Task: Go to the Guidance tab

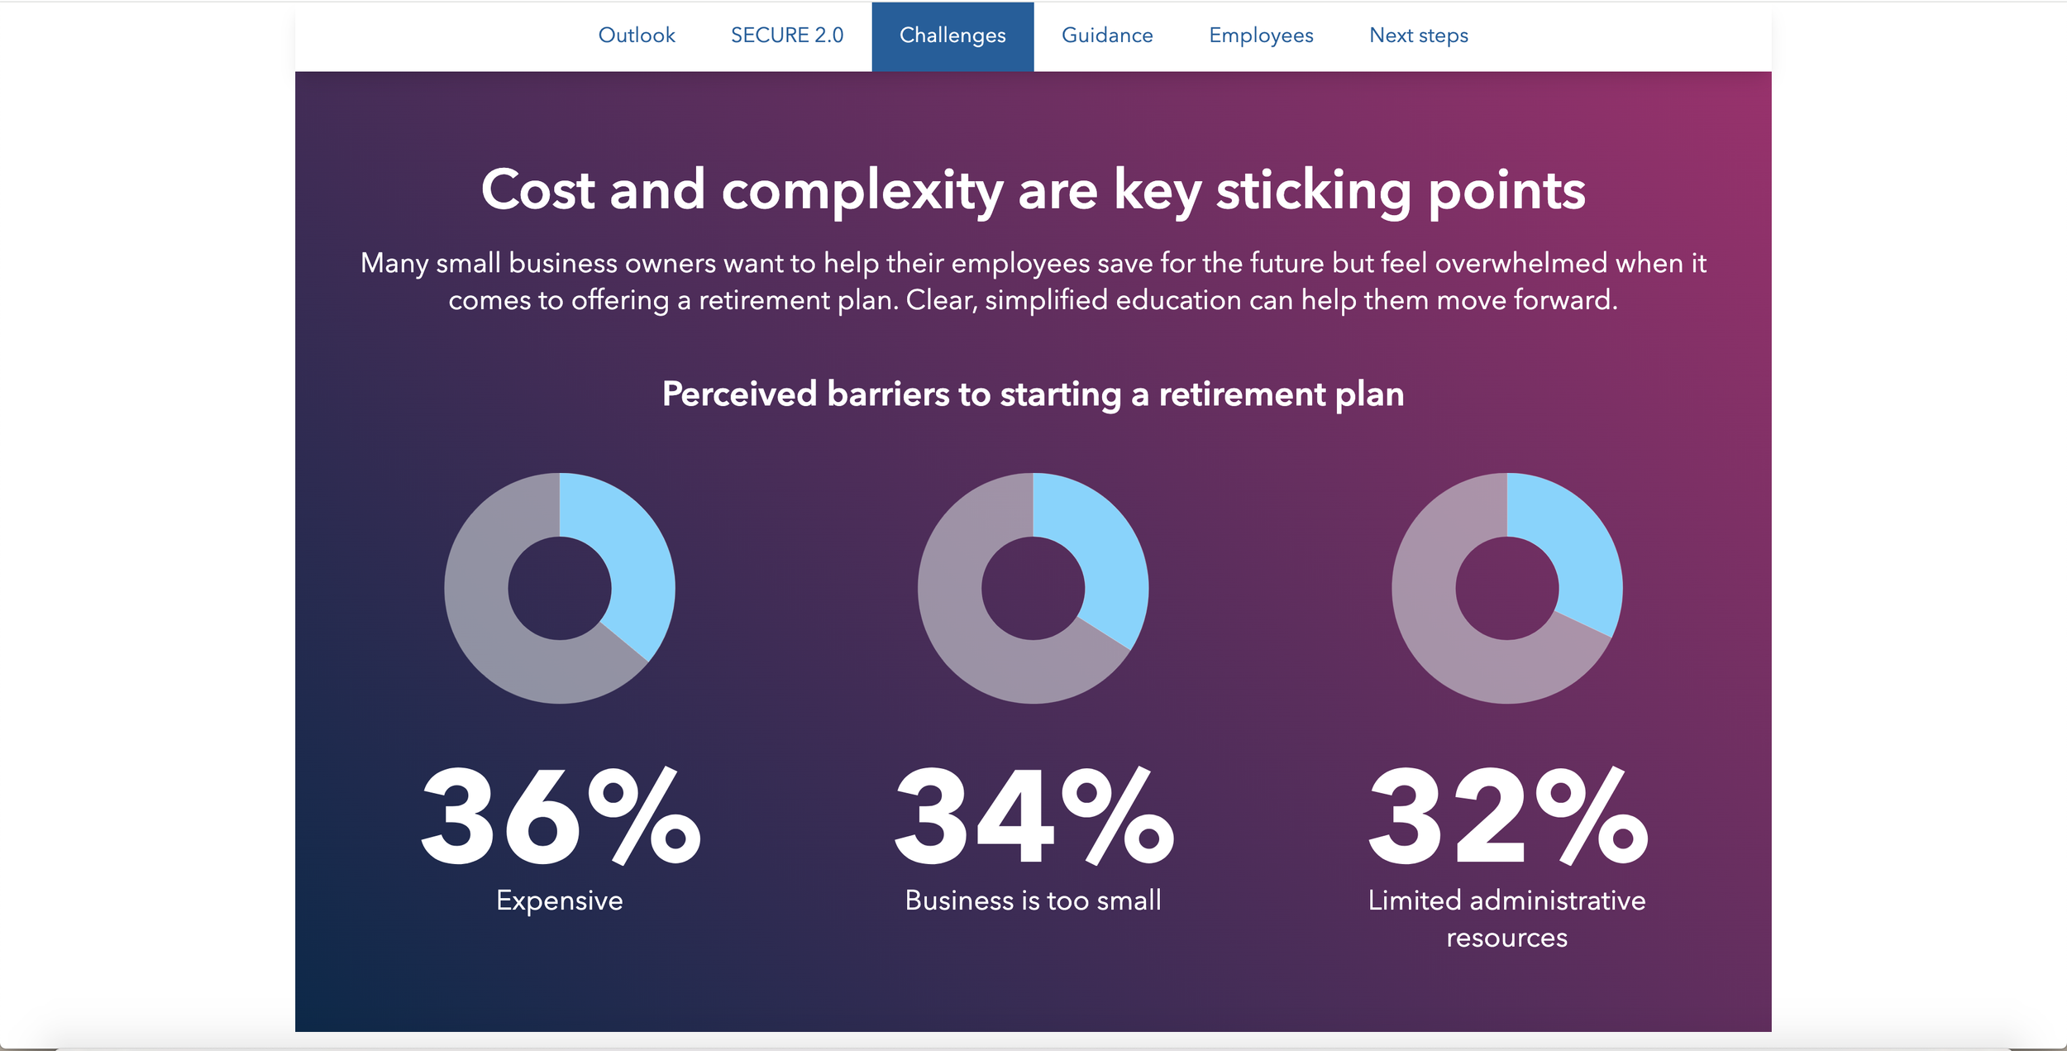Action: [x=1107, y=36]
